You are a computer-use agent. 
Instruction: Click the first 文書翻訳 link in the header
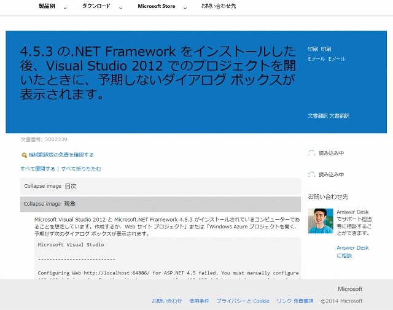[x=318, y=116]
